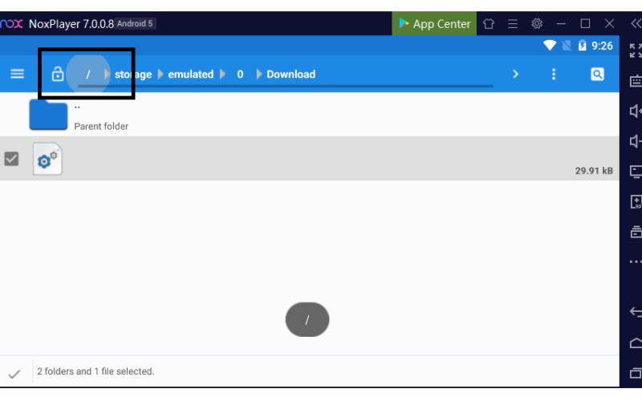Screen dimensions: 642x401
Task: Click the Wi-Fi status icon
Action: click(550, 46)
